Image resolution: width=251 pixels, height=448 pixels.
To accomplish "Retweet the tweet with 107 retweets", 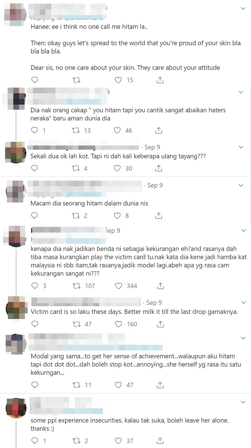I will point(76,286).
